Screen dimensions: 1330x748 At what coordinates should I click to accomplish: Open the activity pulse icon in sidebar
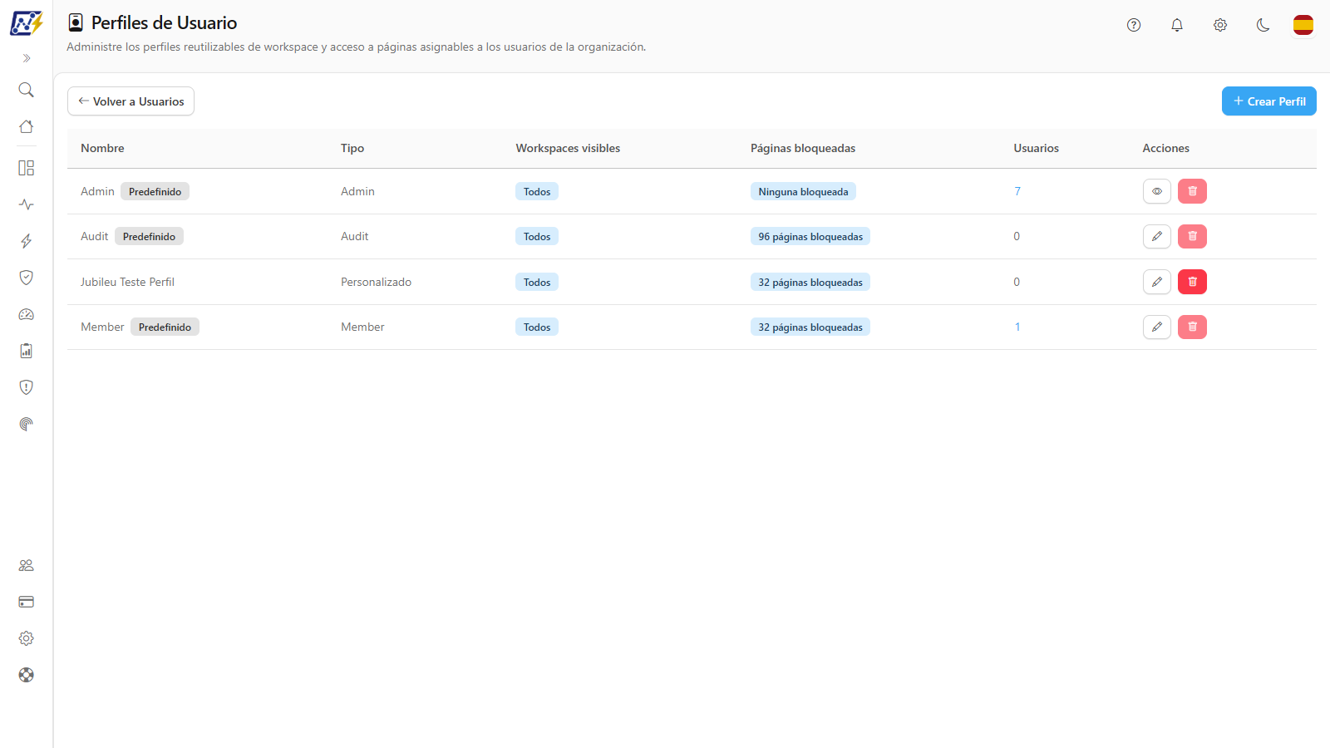[26, 204]
